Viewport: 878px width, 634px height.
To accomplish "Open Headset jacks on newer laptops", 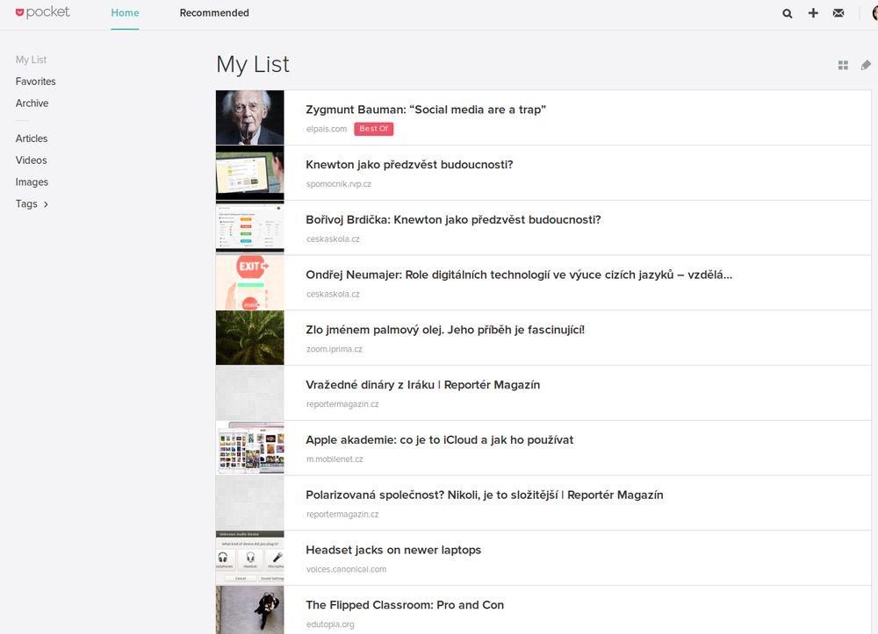I will pyautogui.click(x=393, y=550).
